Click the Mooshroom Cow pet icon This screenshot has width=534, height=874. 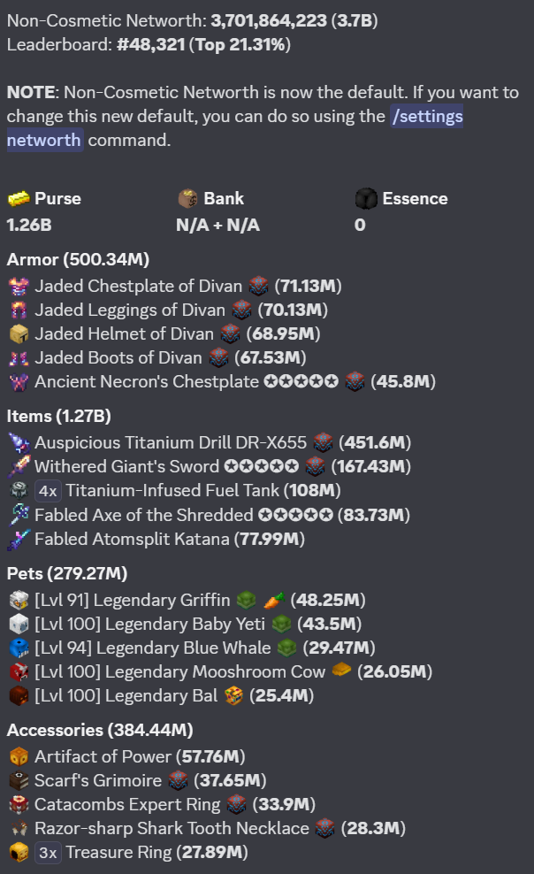pyautogui.click(x=19, y=672)
